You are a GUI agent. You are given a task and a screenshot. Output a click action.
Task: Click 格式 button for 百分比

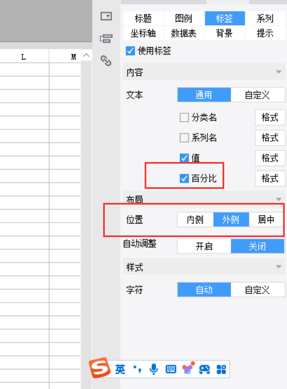pyautogui.click(x=270, y=178)
